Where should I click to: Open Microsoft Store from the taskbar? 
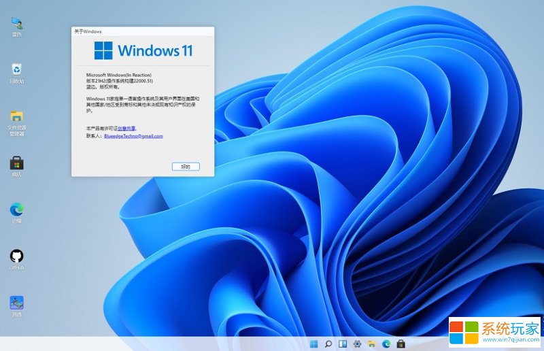401,344
